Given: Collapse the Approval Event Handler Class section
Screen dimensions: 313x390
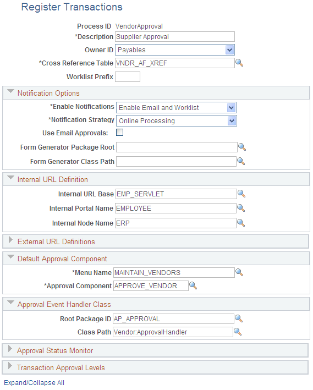Looking at the screenshot, I should [10, 303].
